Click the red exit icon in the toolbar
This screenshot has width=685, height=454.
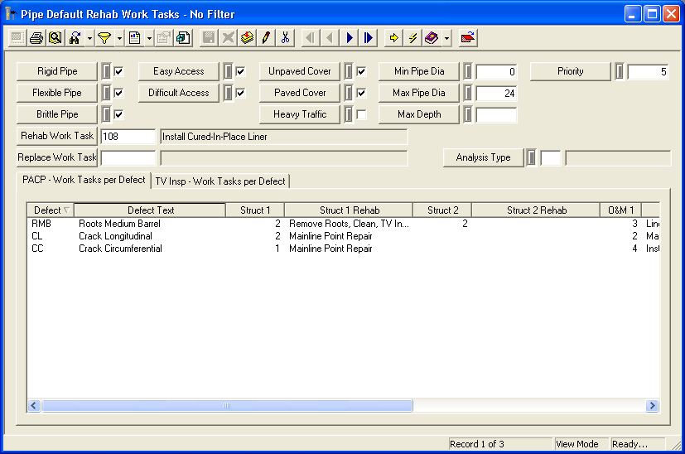(x=468, y=38)
